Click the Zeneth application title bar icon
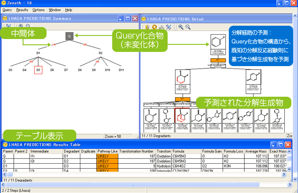 4,3
